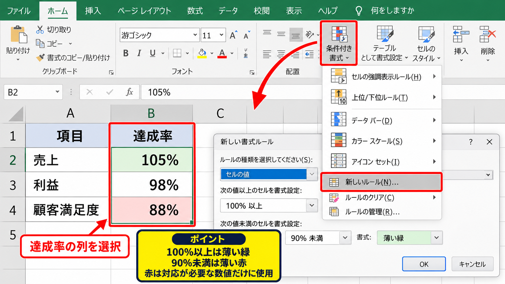
Task: Open the font size dropdown showing 11
Action: click(x=221, y=35)
